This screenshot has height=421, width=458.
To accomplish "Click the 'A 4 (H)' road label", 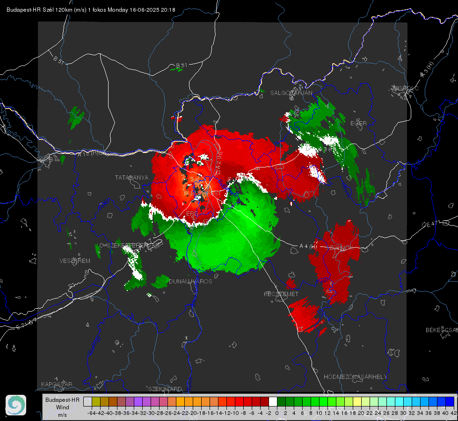I will pos(308,247).
